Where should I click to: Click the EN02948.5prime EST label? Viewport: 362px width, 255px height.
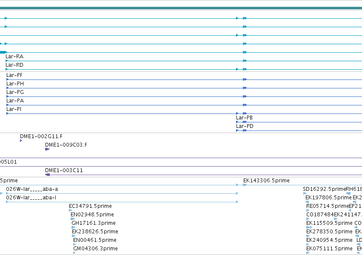pos(92,215)
